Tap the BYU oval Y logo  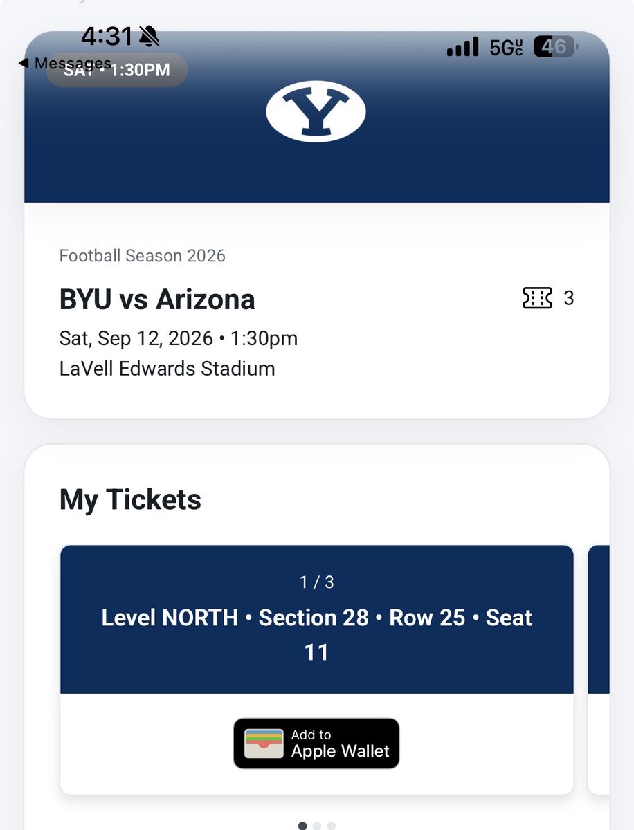pyautogui.click(x=316, y=111)
